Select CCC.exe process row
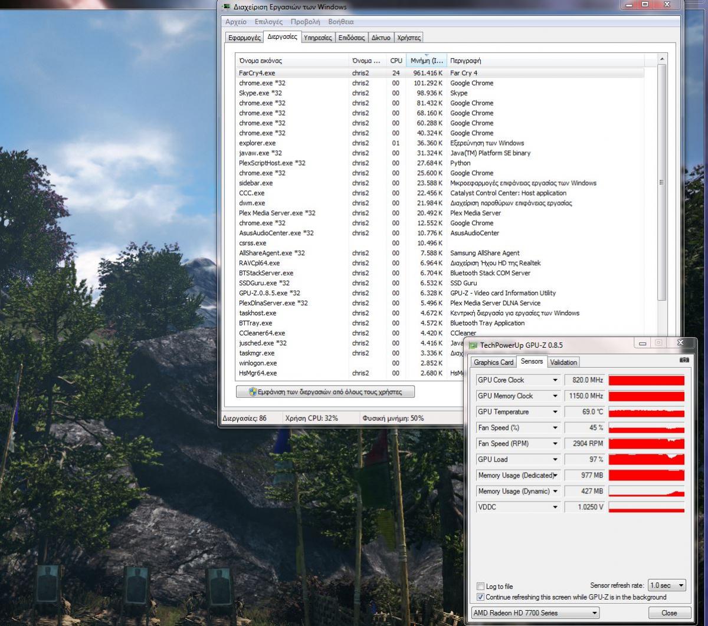708x626 pixels. (440, 193)
